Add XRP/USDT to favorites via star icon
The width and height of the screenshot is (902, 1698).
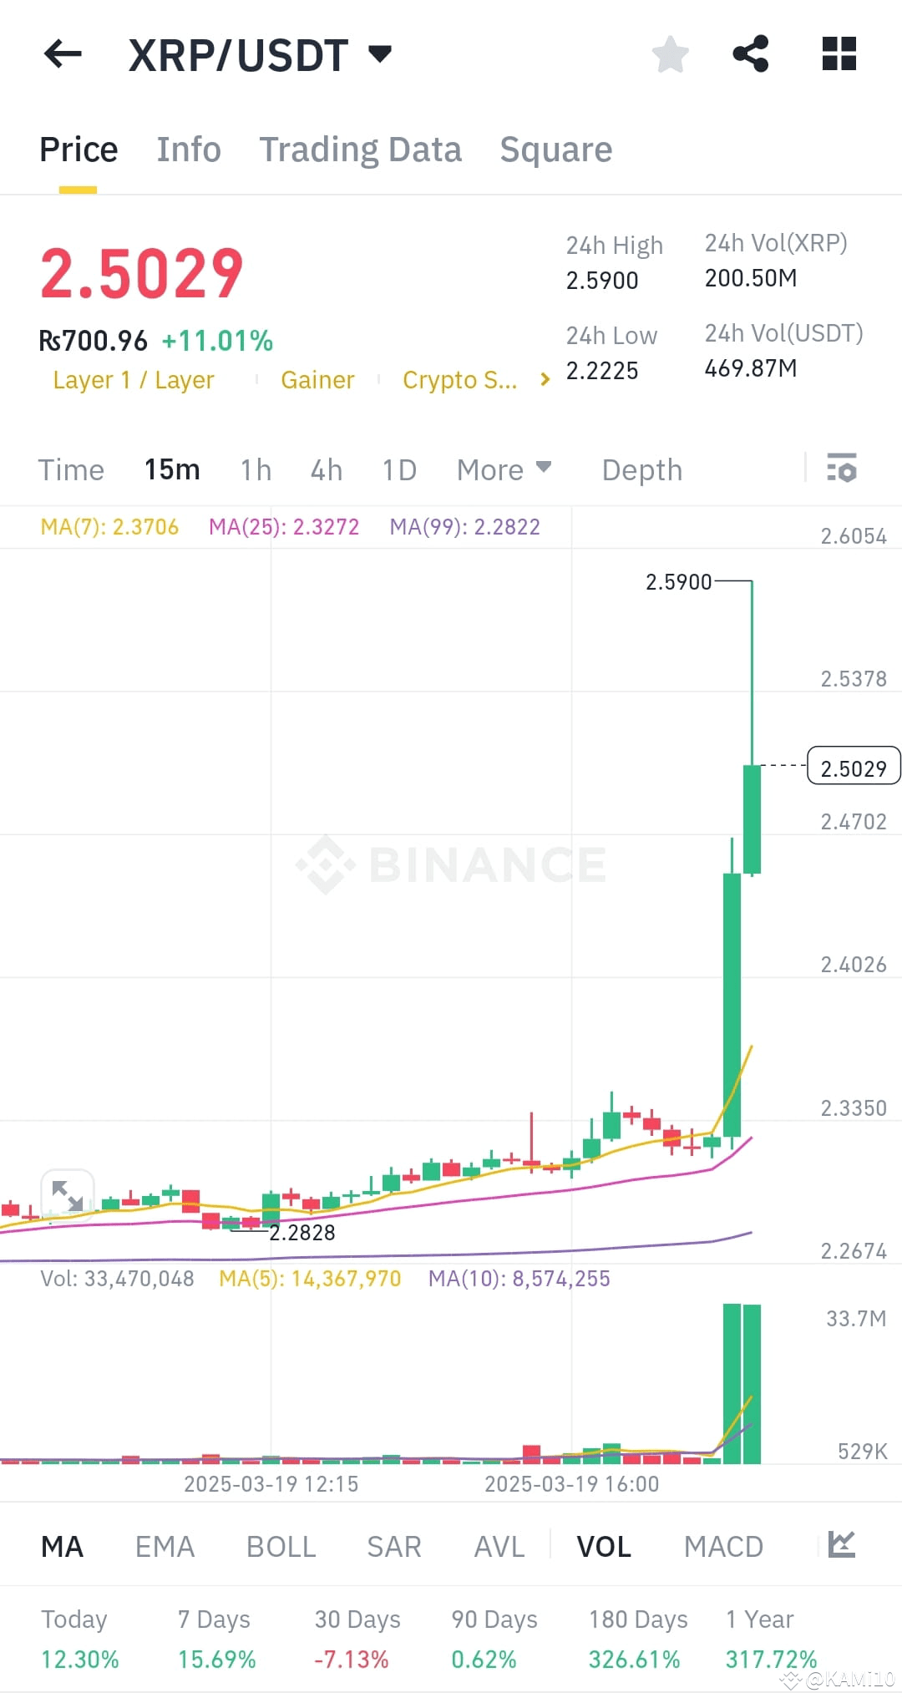tap(670, 54)
